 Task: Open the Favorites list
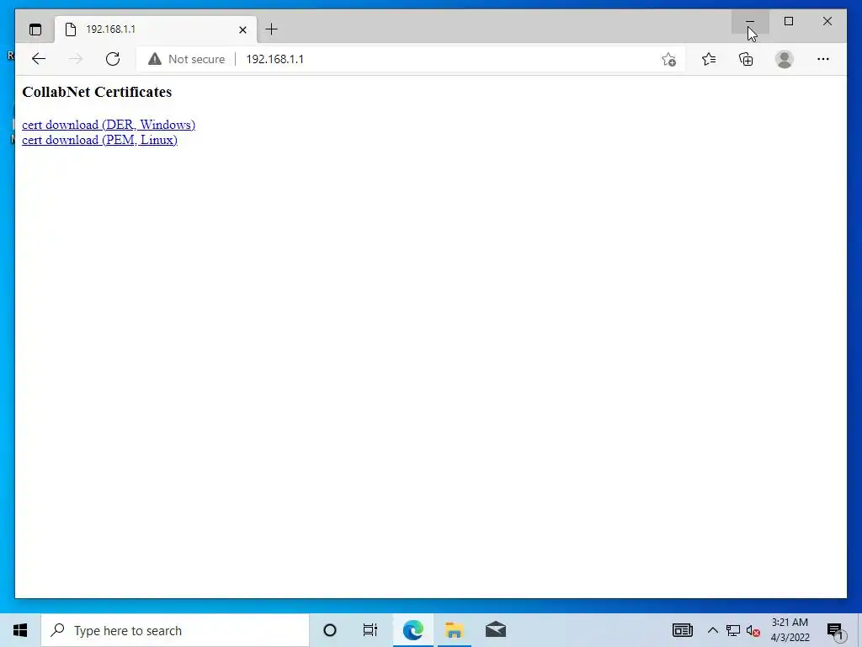point(709,59)
